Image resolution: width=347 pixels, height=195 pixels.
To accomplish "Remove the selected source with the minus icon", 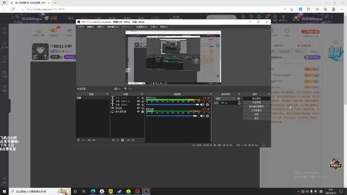I will [118, 140].
